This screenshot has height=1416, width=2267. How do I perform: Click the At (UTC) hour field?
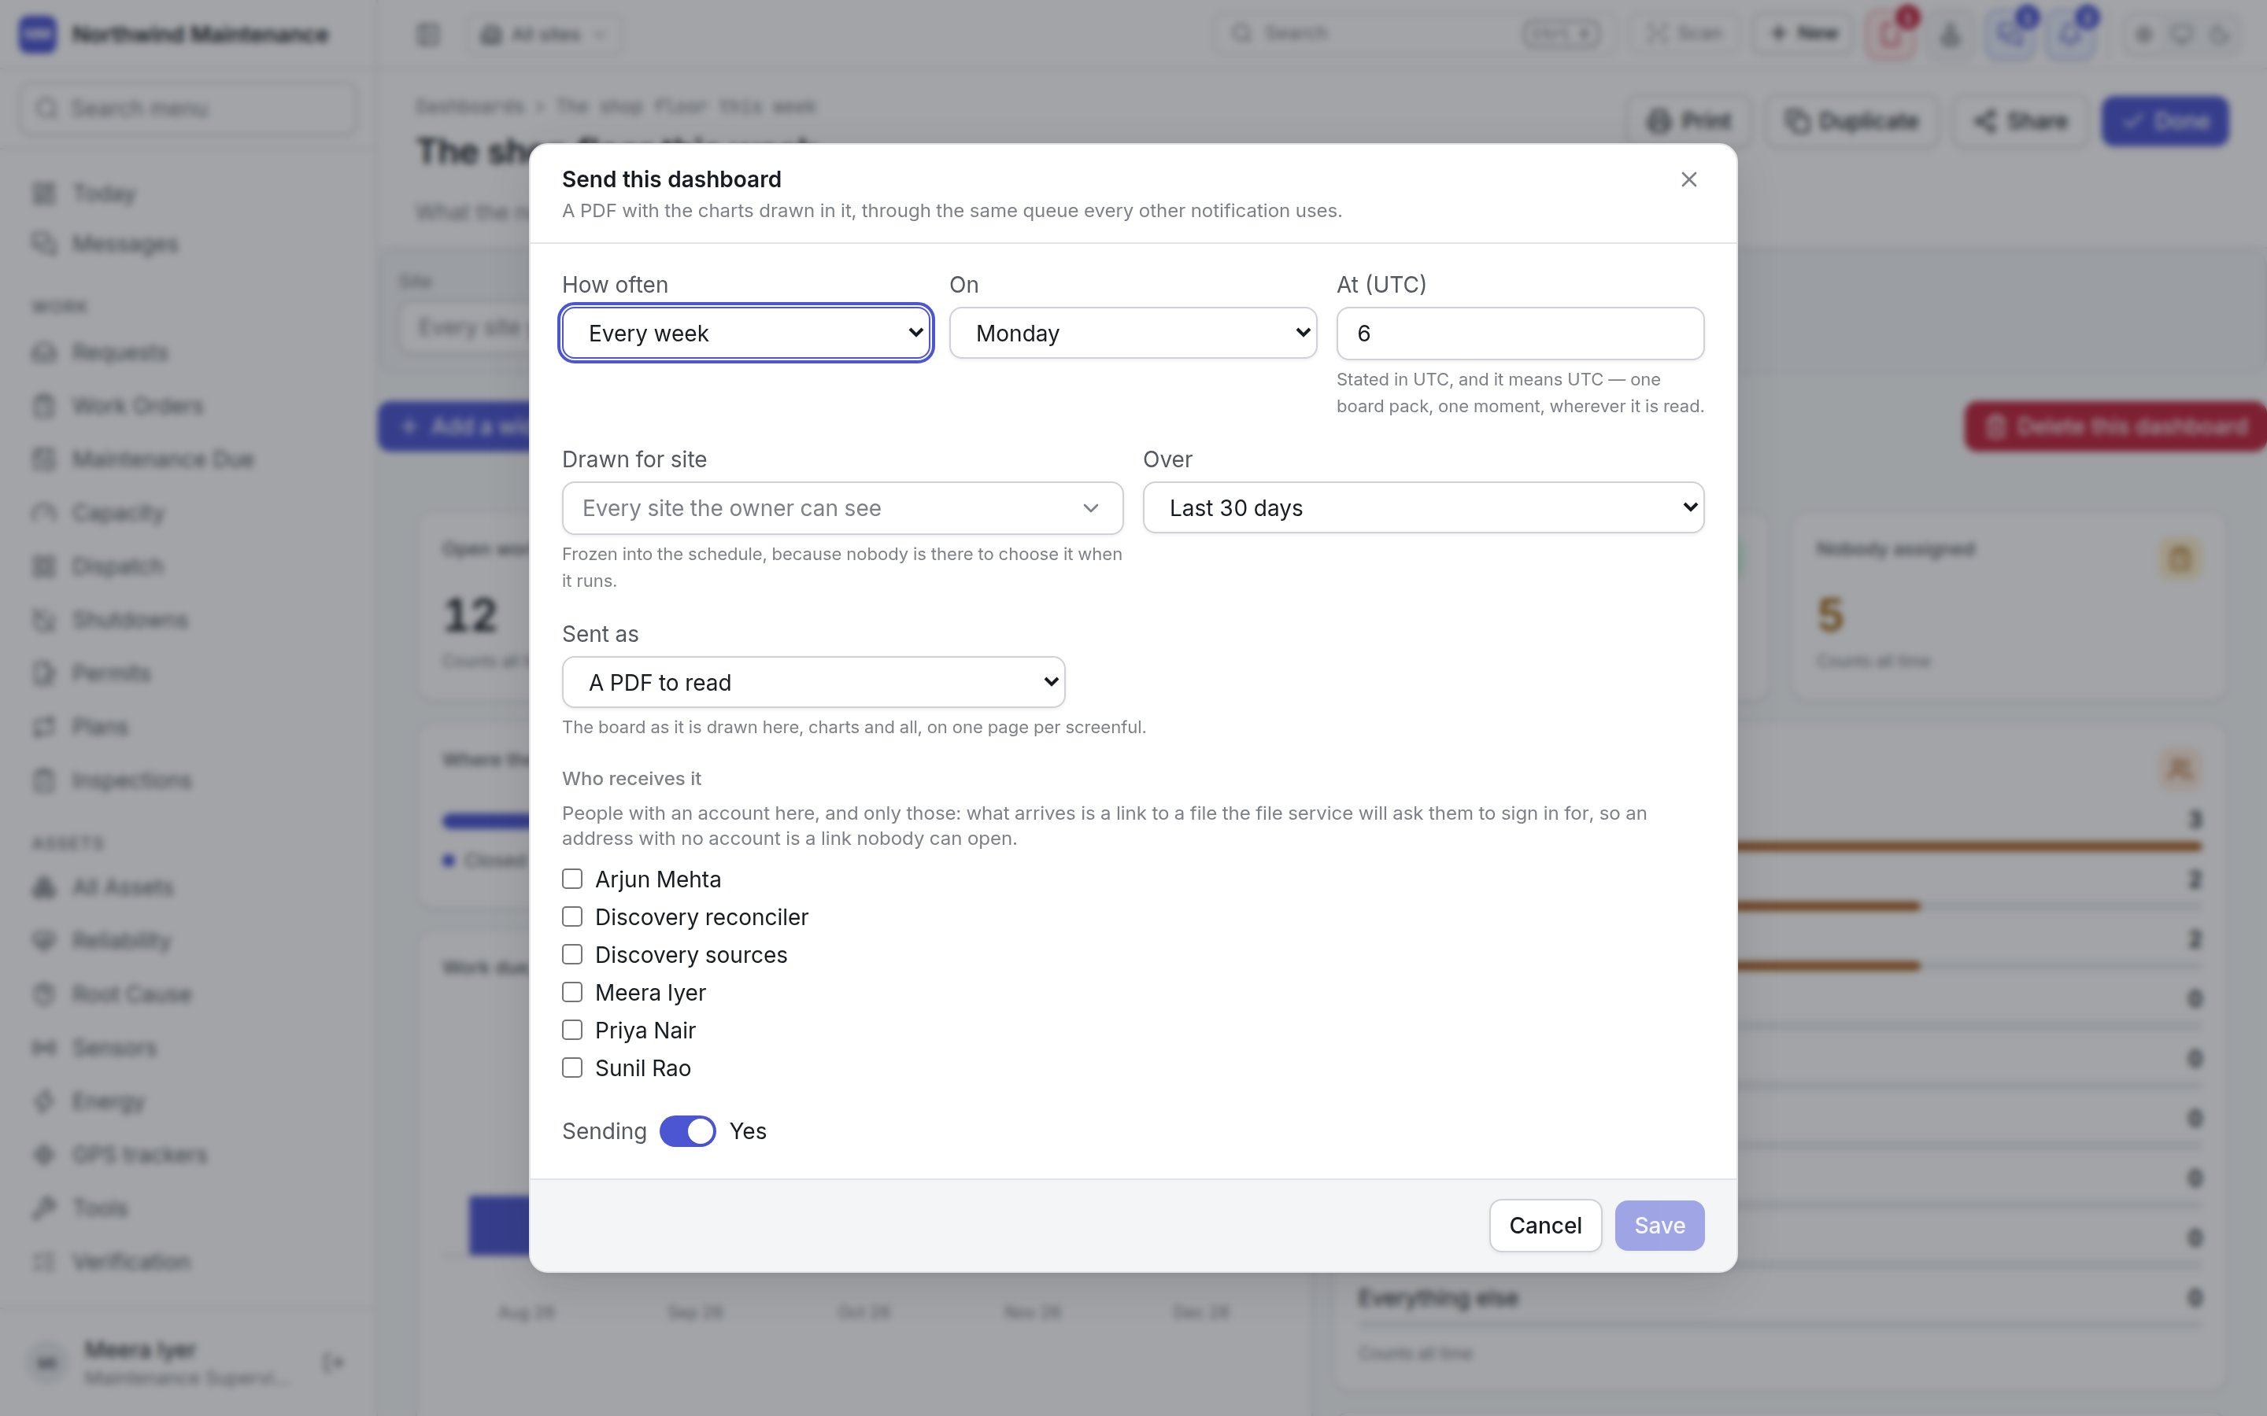pos(1519,333)
